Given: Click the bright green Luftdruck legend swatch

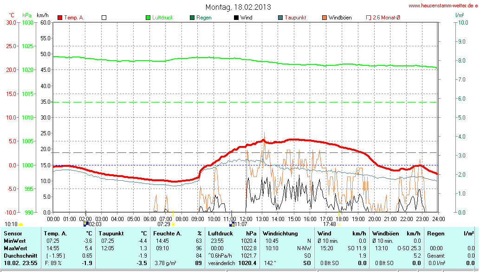Looking at the screenshot, I should [149, 18].
